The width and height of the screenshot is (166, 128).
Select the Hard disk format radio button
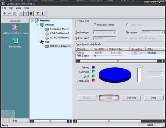pyautogui.click(x=95, y=24)
